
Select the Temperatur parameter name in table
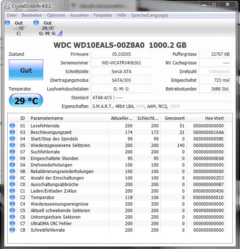coord(43,197)
